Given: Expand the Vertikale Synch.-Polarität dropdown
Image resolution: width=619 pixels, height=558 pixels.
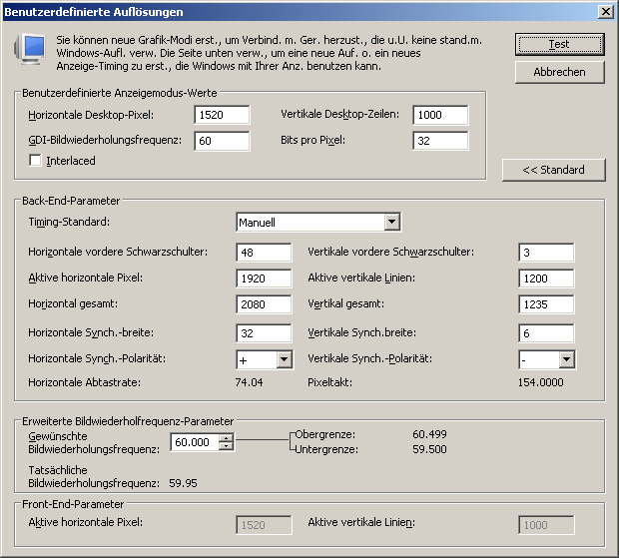Looking at the screenshot, I should pos(566,359).
